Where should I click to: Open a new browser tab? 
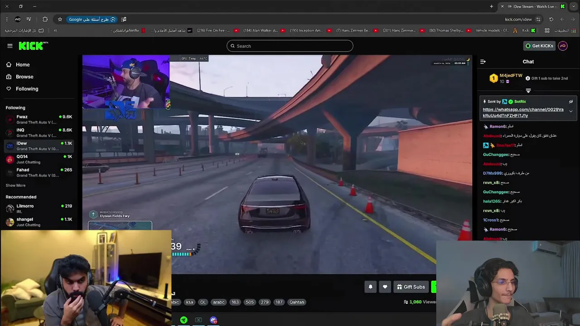[x=491, y=6]
